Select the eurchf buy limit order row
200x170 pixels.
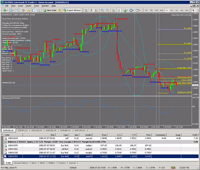click(x=101, y=156)
